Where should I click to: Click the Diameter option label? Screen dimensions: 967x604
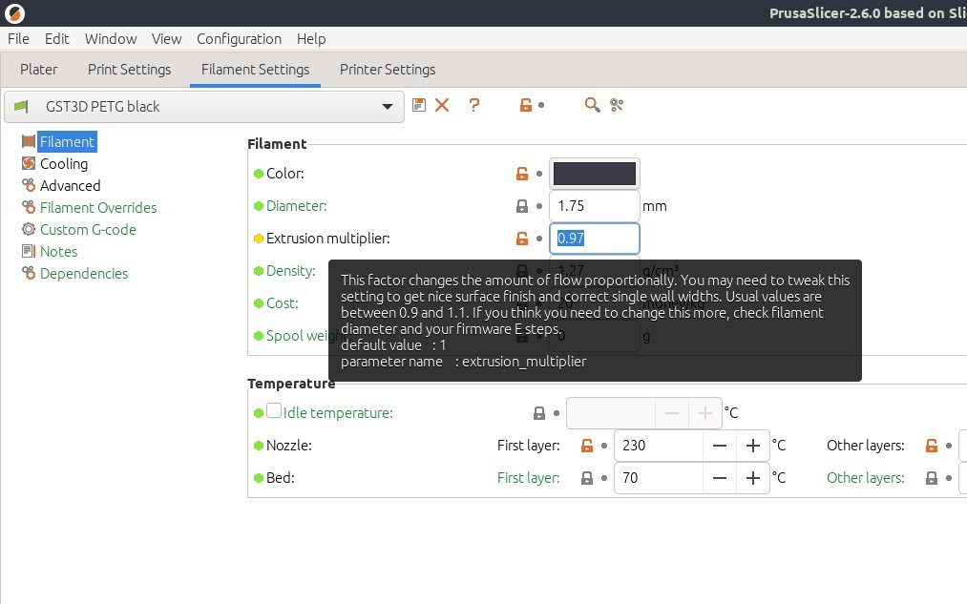tap(297, 206)
